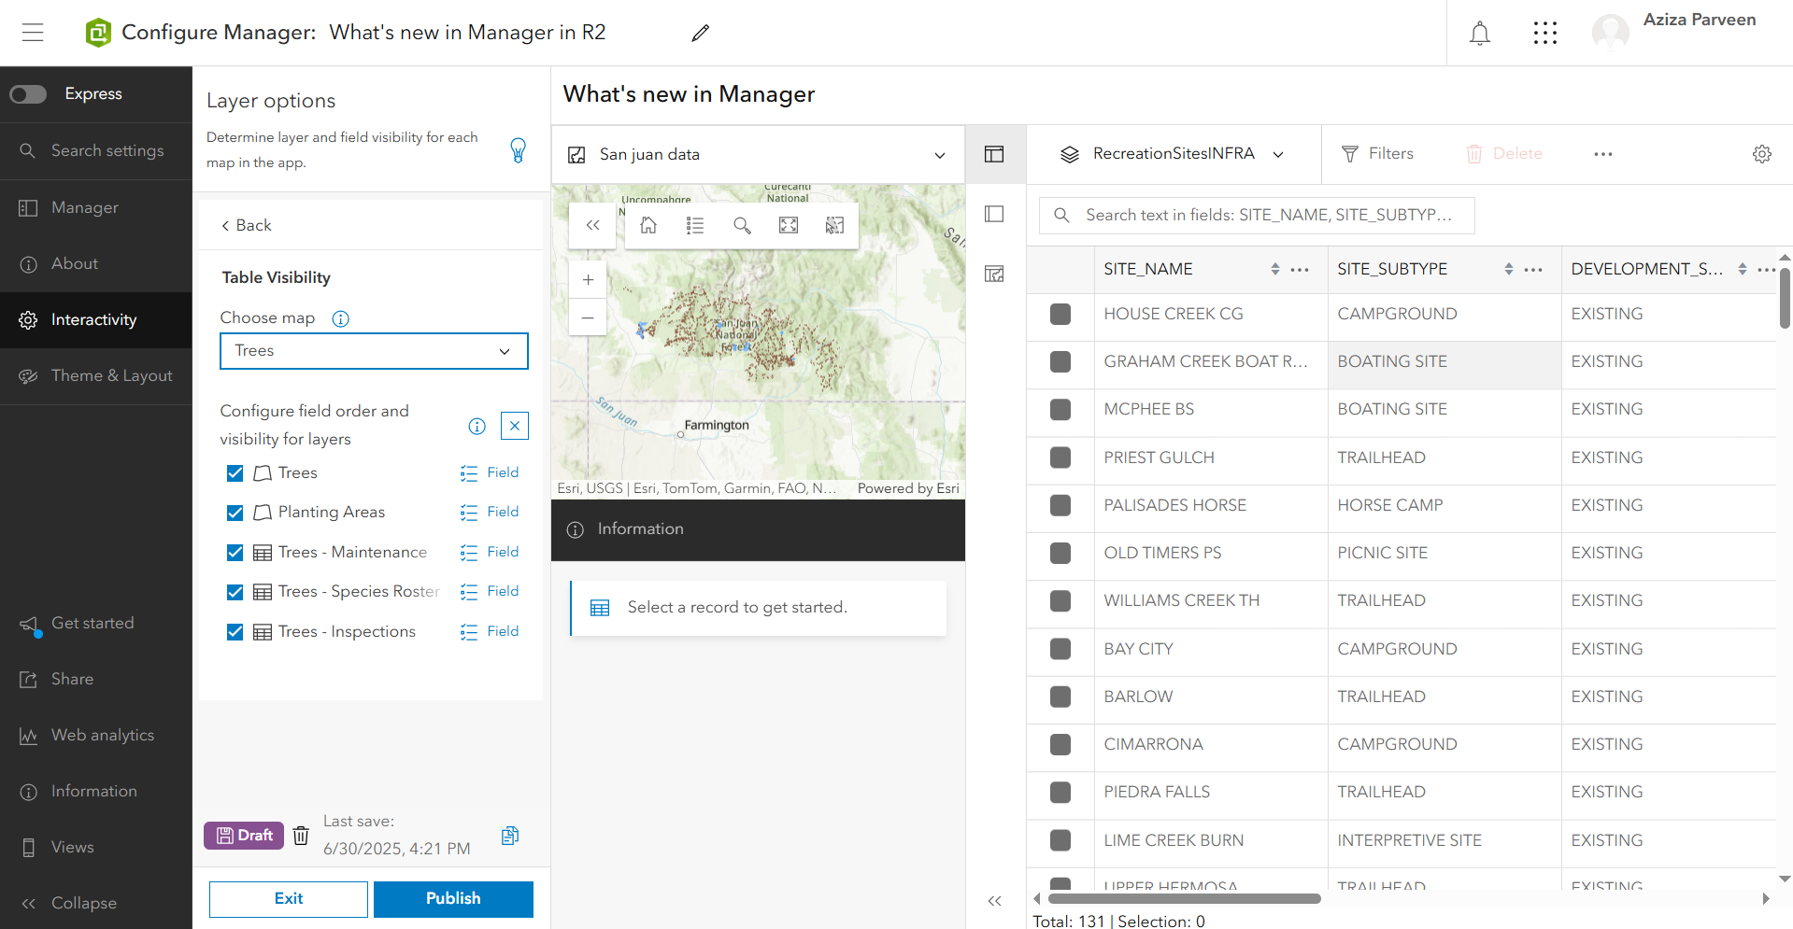Click the map zoom in plus button
The image size is (1793, 929).
588,279
